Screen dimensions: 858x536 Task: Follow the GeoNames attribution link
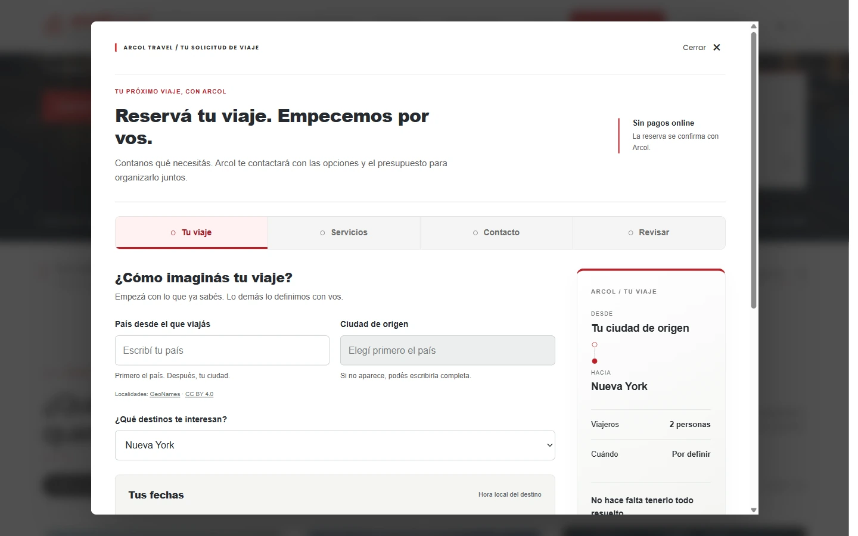point(165,394)
